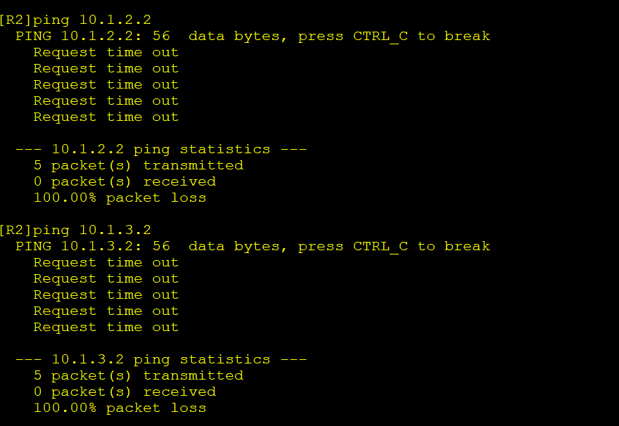This screenshot has width=619, height=426.
Task: Click "5 packet(s) transmitted" in 10.1.2.2 statistics
Action: click(x=139, y=166)
